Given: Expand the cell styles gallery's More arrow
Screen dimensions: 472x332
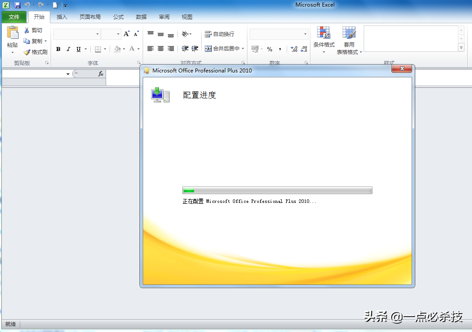Looking at the screenshot, I should tap(461, 47).
